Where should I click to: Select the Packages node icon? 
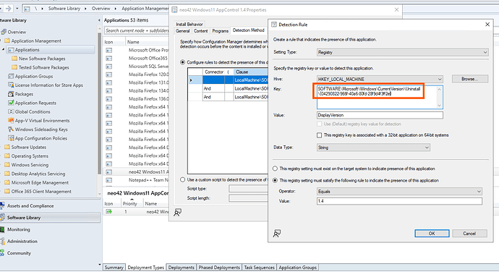[11, 94]
